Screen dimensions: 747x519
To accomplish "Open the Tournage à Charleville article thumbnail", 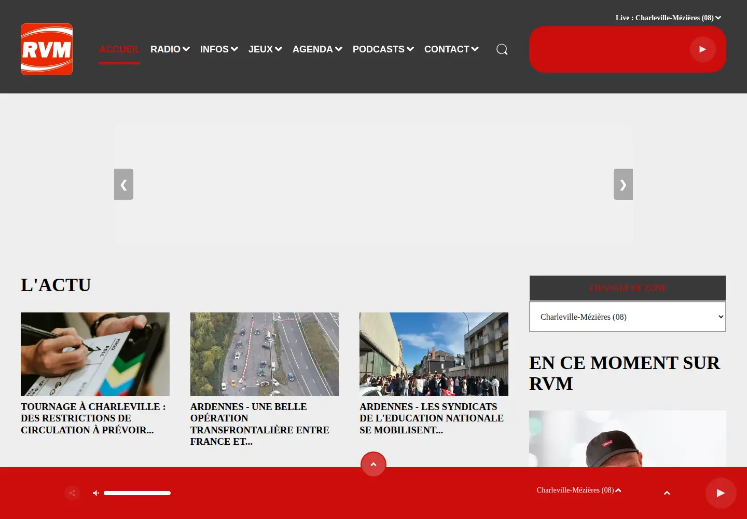I will click(95, 354).
